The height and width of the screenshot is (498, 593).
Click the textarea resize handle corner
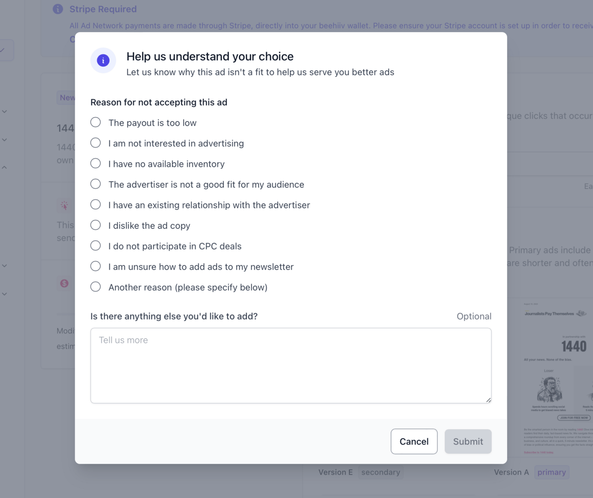click(x=488, y=400)
